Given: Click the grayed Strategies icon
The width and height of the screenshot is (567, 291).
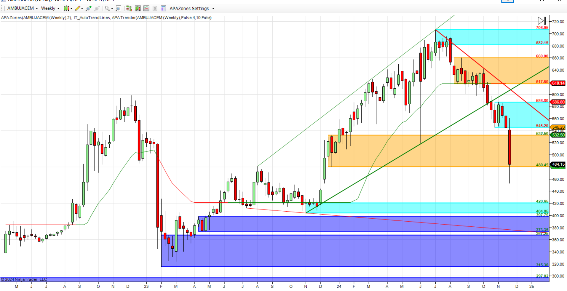Looking at the screenshot, I should click(155, 8).
